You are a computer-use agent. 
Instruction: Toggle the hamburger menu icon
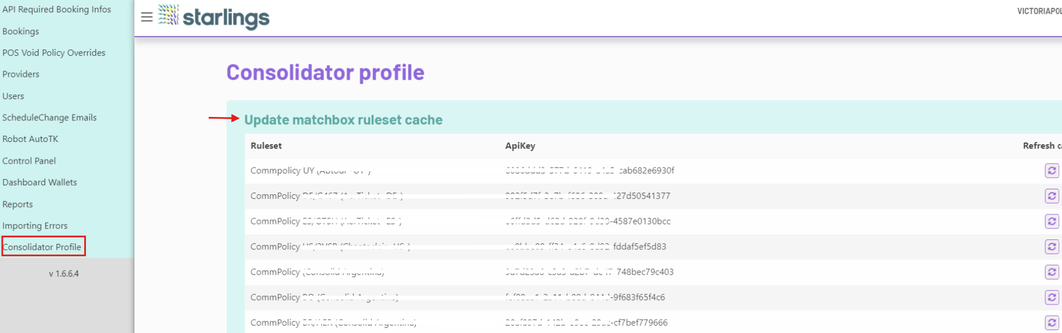(147, 17)
